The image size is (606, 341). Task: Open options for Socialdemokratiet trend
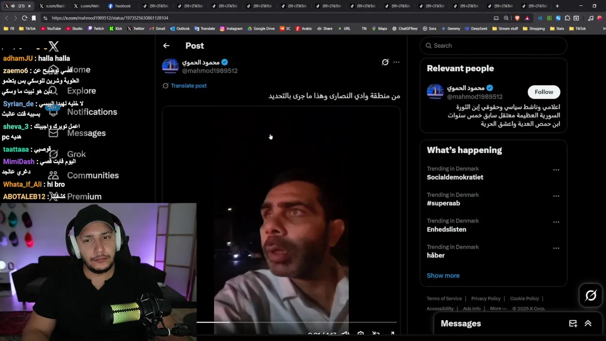[556, 170]
